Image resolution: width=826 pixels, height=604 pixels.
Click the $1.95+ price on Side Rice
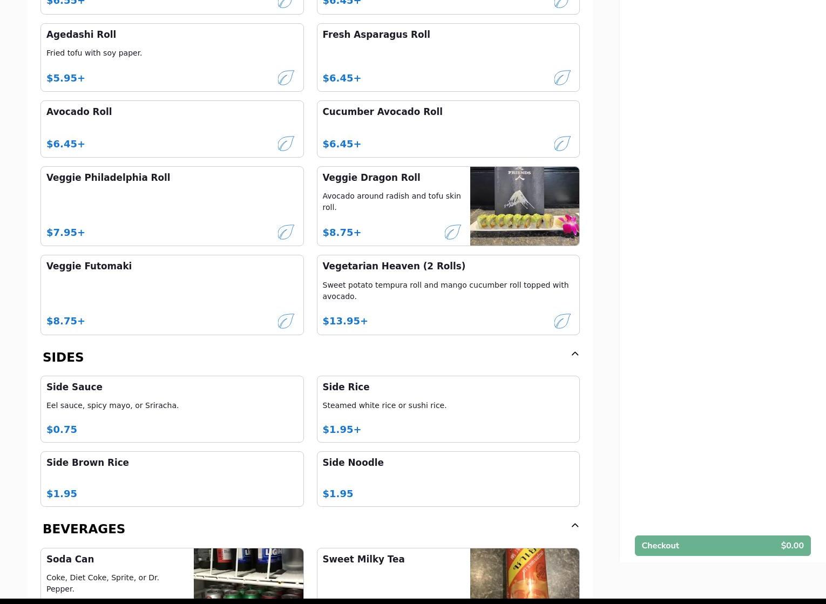pyautogui.click(x=342, y=430)
